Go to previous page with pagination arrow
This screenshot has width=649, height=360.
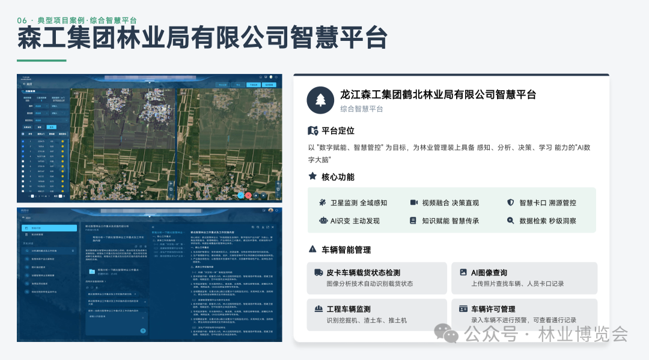coord(29,196)
